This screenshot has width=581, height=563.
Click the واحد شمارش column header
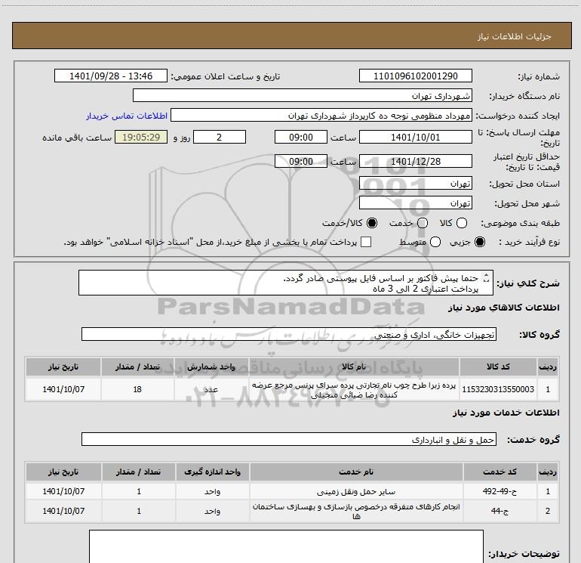coord(211,367)
